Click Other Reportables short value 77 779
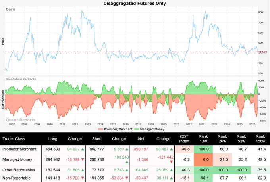 98,170
